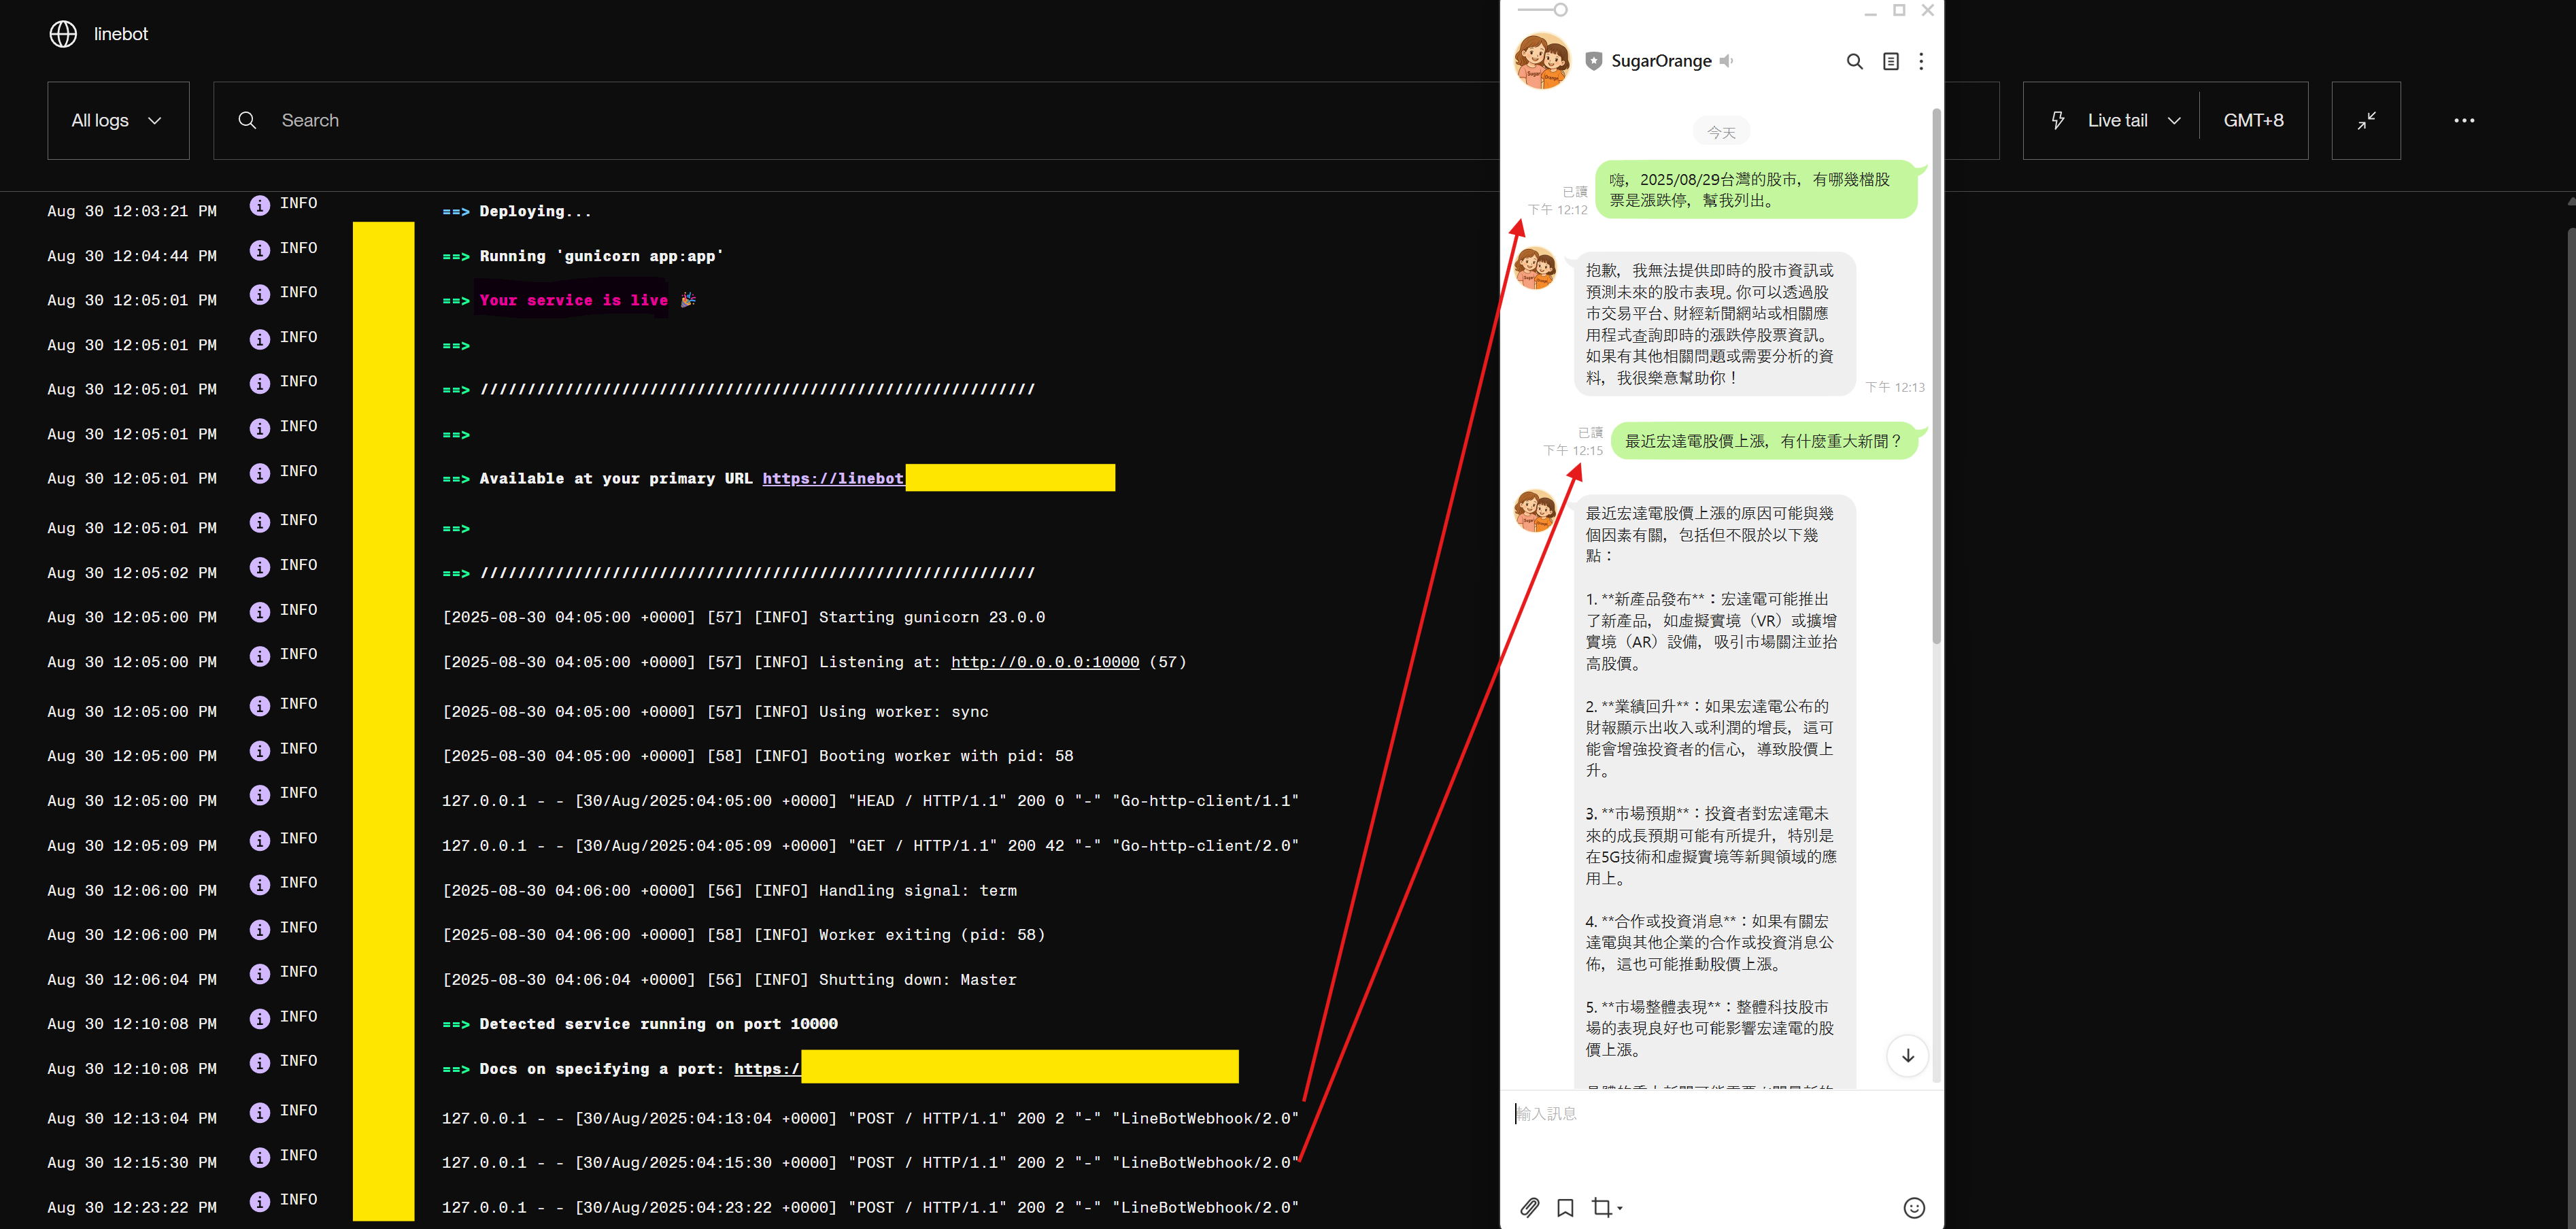Expand the Live tail chevron dropdown
This screenshot has height=1229, width=2576.
click(2174, 120)
